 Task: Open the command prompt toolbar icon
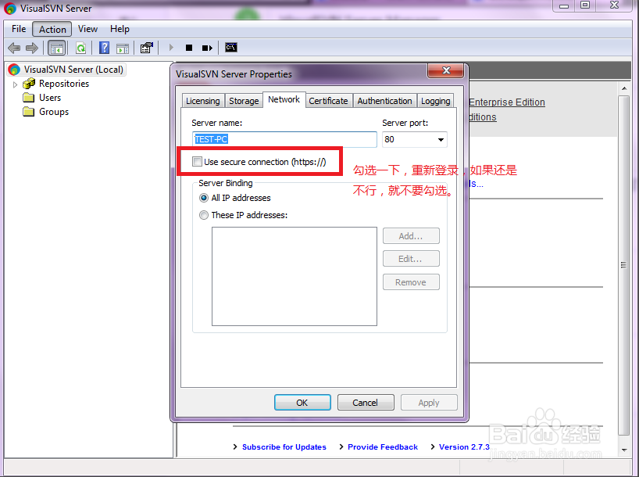231,48
